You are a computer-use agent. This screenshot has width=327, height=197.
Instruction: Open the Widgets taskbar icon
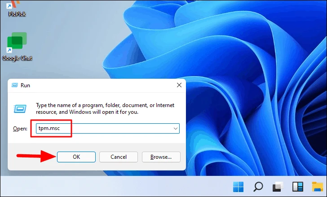298,187
